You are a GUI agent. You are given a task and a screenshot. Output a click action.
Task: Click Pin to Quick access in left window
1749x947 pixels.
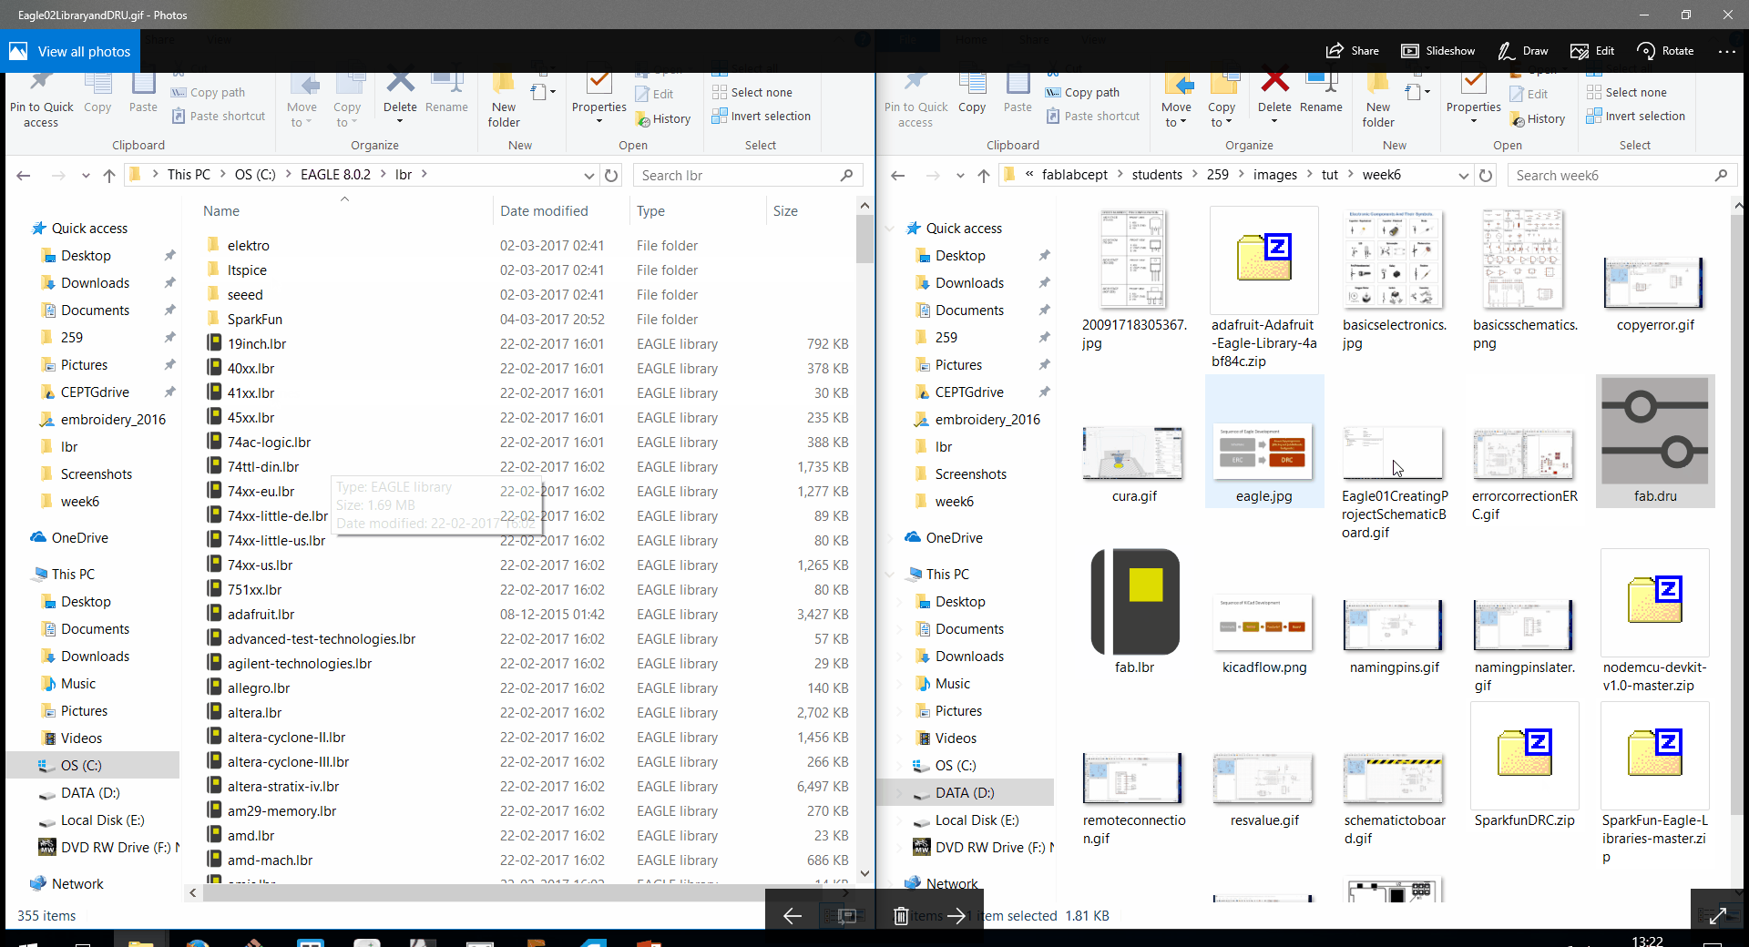tap(41, 100)
